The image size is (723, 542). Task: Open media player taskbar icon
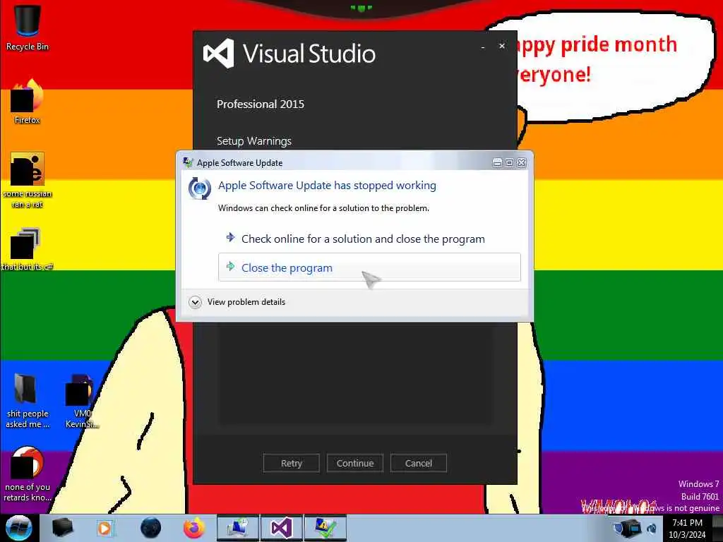[x=104, y=528]
